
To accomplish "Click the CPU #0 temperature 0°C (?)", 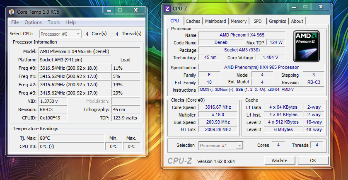I will coord(71,146).
